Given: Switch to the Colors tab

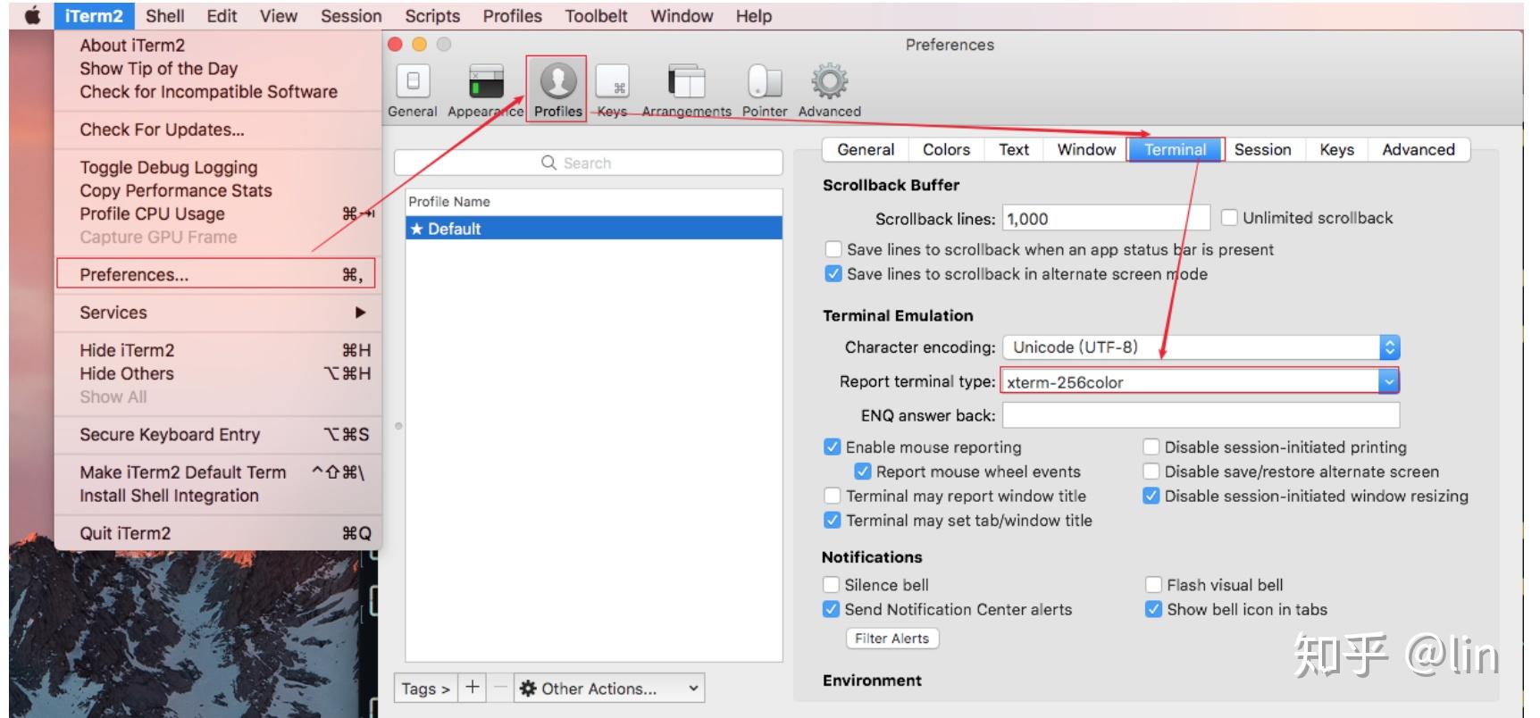Looking at the screenshot, I should click(x=947, y=149).
